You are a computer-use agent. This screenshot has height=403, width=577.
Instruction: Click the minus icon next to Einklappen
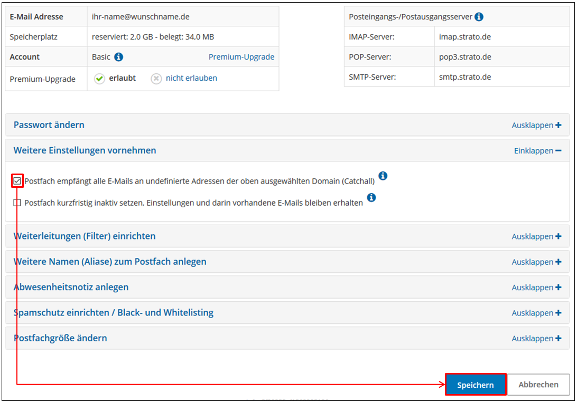coord(558,150)
